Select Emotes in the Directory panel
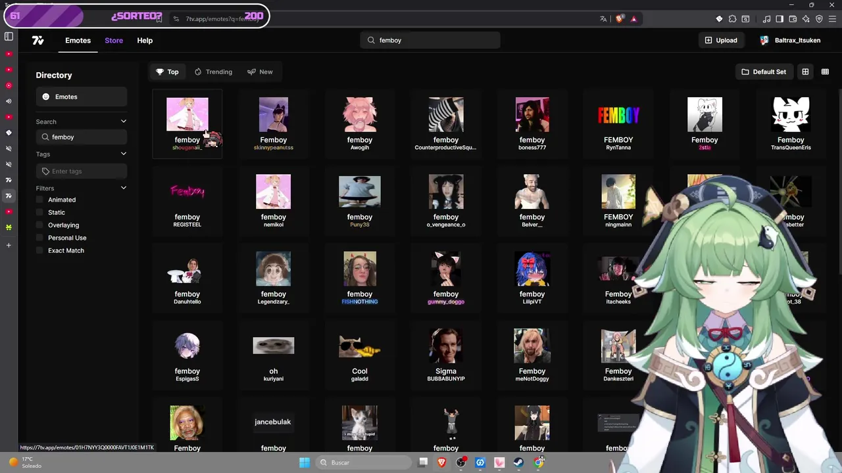Screen dimensions: 842x473 (x=82, y=97)
